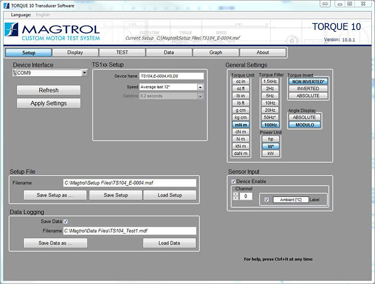Go to the Data tab
The height and width of the screenshot is (284, 375).
click(169, 53)
